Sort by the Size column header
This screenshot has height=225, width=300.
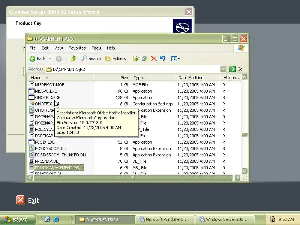point(112,78)
